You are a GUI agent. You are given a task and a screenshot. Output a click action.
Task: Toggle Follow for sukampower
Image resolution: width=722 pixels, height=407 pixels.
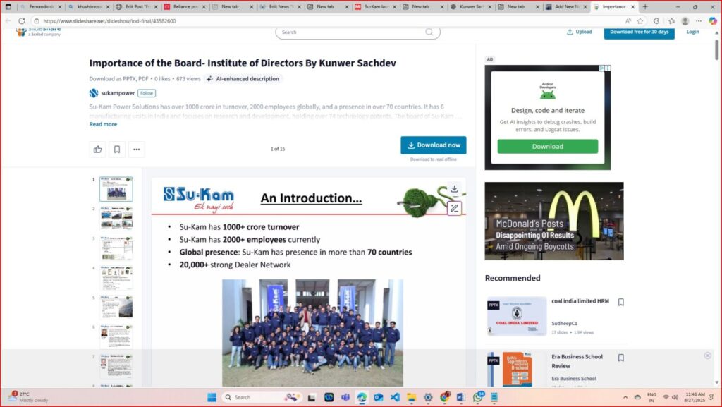pyautogui.click(x=147, y=93)
